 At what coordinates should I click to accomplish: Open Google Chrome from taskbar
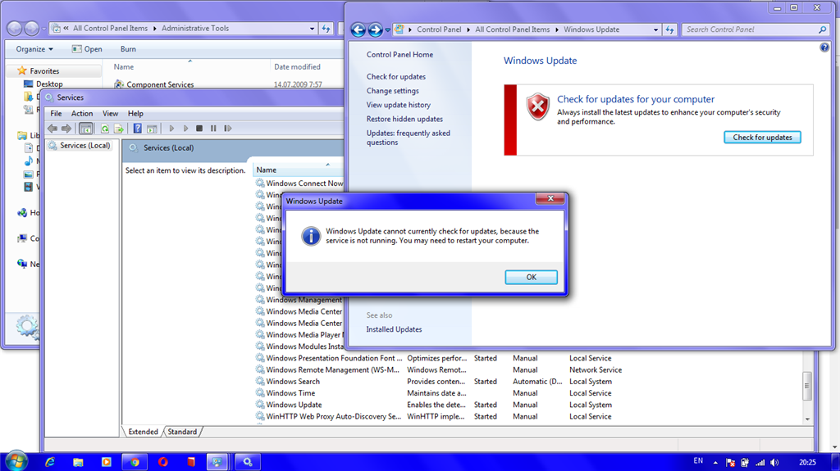pyautogui.click(x=135, y=462)
